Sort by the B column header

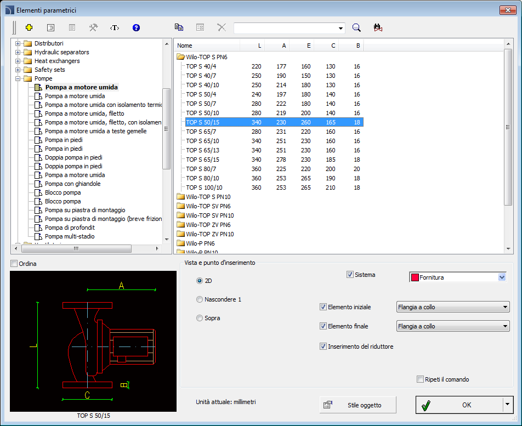click(351, 46)
